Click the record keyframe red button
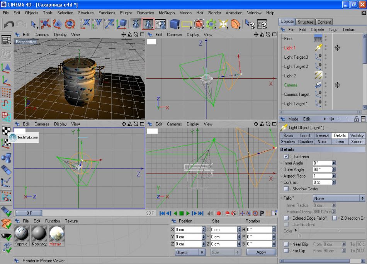Image resolution: width=367 pixels, height=264 pixels. point(219,213)
